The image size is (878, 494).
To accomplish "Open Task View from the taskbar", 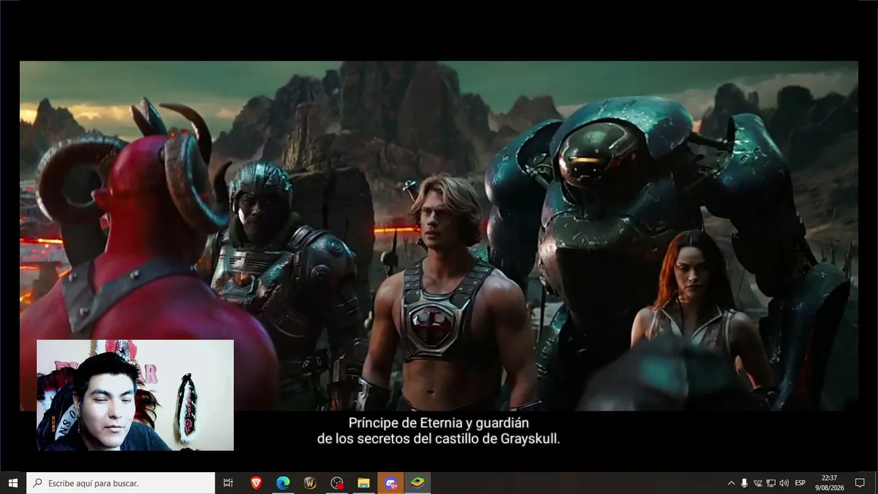I will click(x=228, y=483).
